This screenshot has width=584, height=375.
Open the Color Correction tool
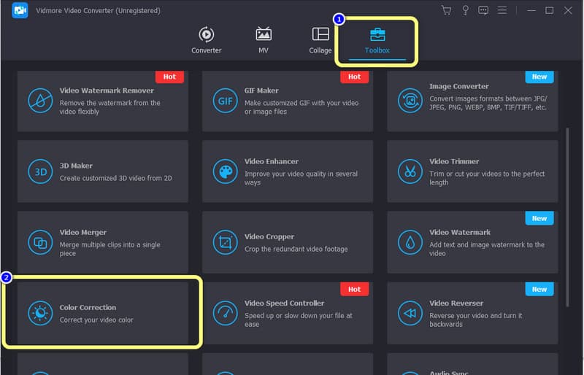102,312
